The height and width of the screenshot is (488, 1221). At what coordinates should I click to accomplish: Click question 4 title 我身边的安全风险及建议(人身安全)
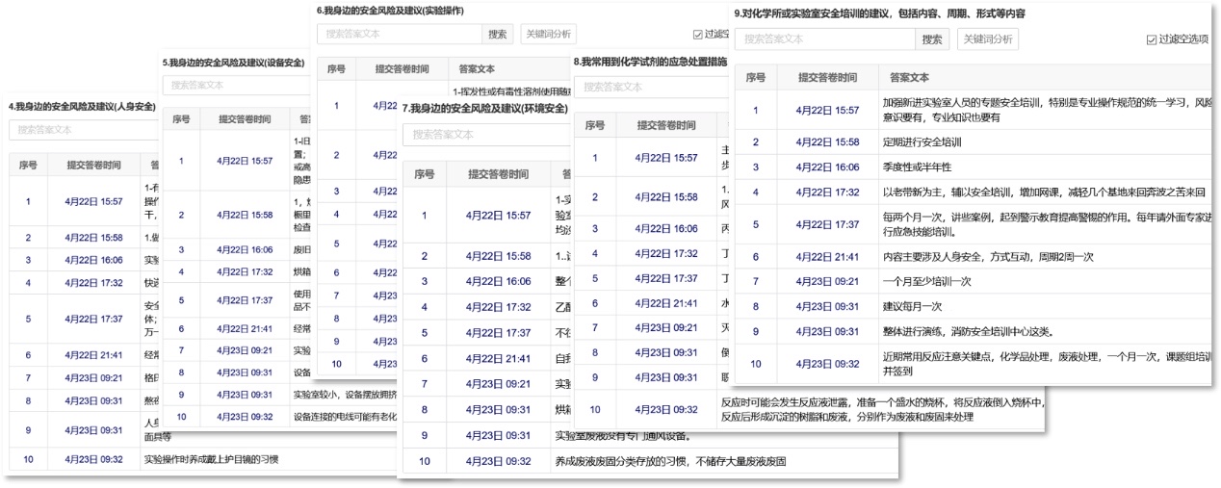click(82, 106)
